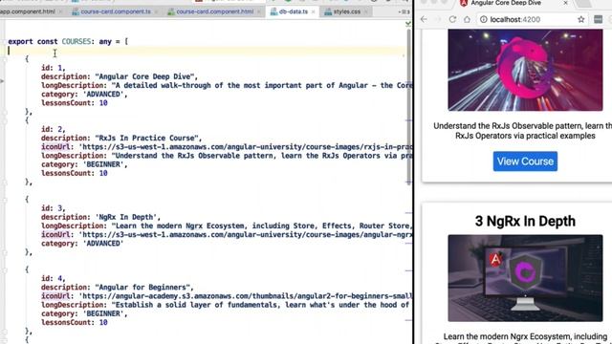Click the 'id: 4,' code line
612x344 pixels.
pyautogui.click(x=54, y=278)
